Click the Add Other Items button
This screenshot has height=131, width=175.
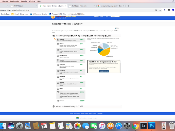[x=104, y=71]
